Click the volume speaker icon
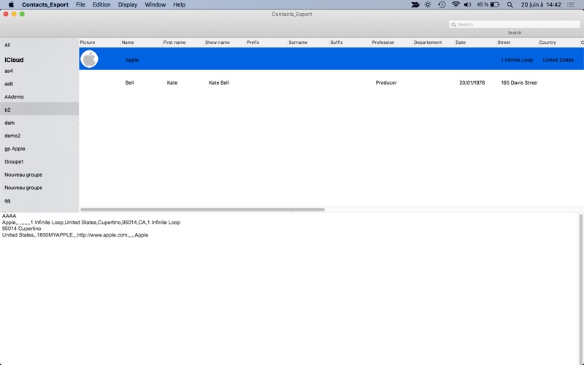Image resolution: width=584 pixels, height=365 pixels. 467,4
